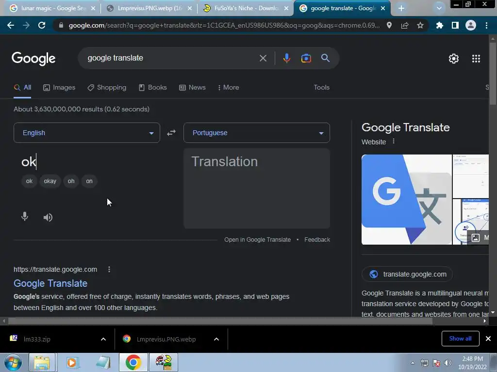
Task: Toggle Chrome side panel icon
Action: (455, 25)
